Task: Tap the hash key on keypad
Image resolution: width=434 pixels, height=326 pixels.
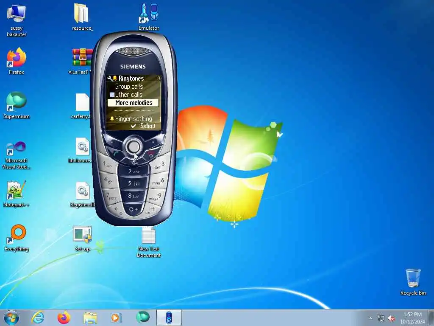Action: 151,210
